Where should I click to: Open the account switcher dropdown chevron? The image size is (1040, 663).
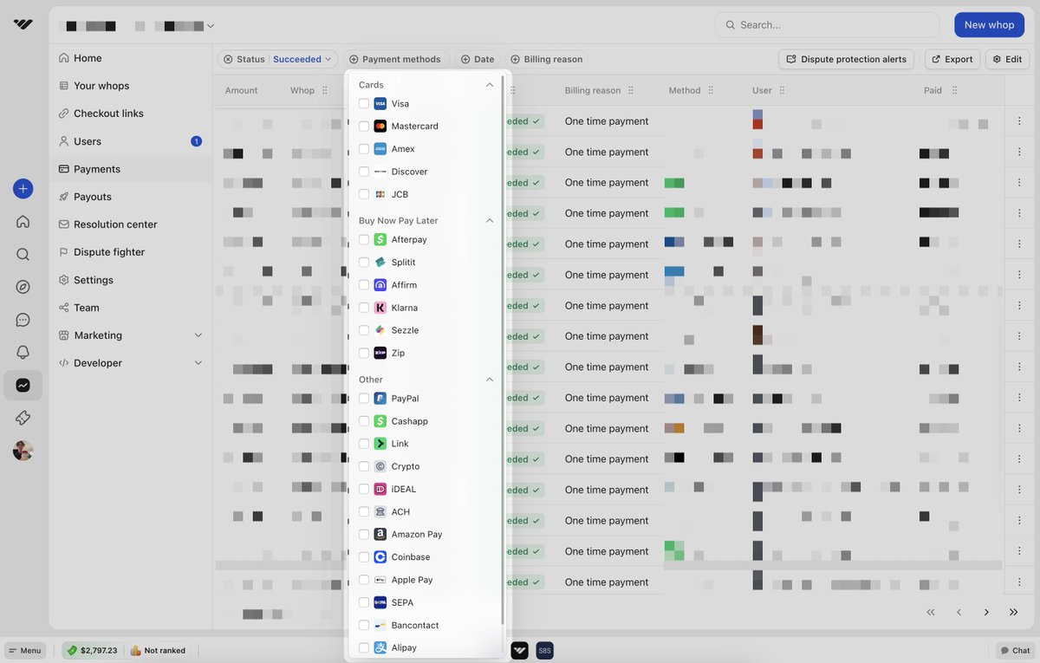coord(211,26)
